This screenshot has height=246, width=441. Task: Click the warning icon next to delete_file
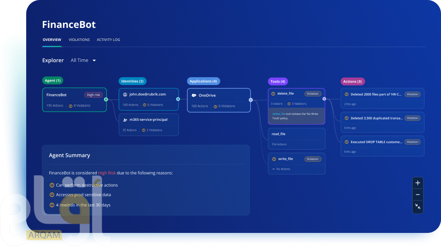pos(273,94)
